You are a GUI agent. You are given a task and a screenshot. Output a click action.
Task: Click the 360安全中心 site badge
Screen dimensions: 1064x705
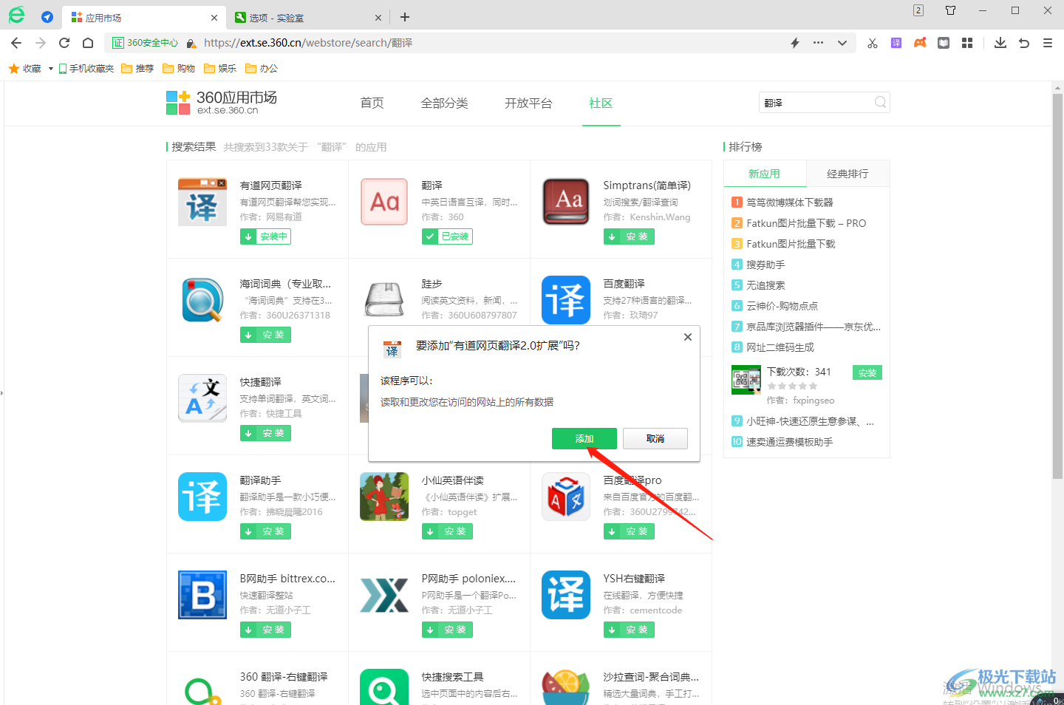[145, 43]
